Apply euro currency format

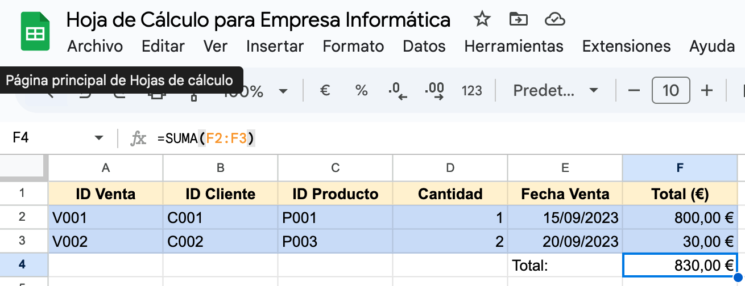[x=325, y=90]
